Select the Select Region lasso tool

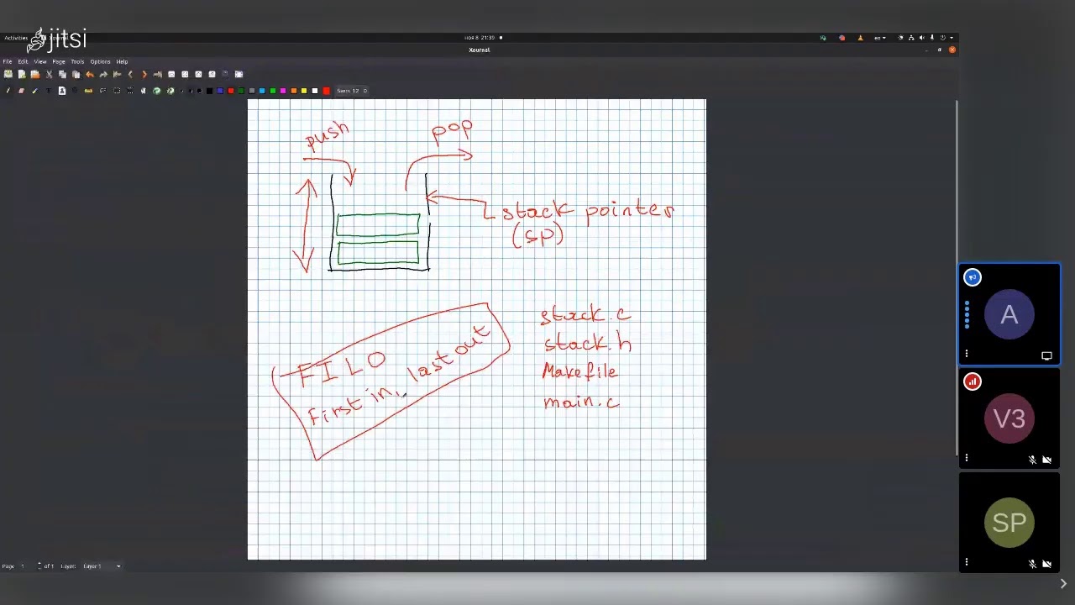click(x=102, y=91)
